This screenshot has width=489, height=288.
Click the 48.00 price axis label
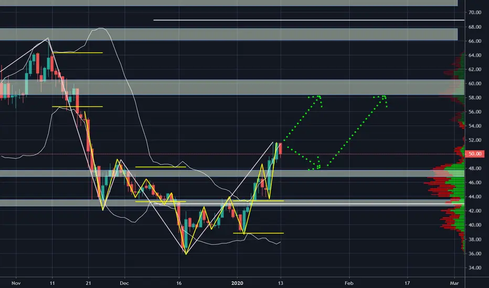[x=475, y=169]
